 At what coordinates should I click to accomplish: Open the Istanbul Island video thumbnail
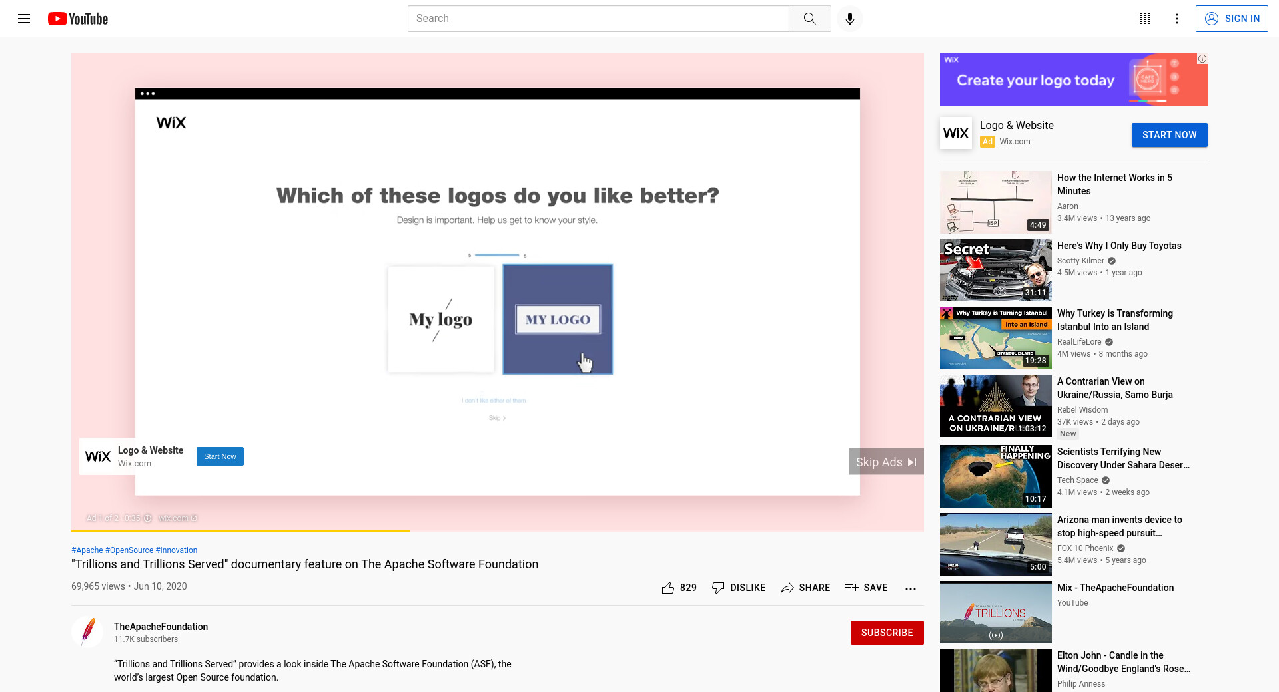pos(995,338)
